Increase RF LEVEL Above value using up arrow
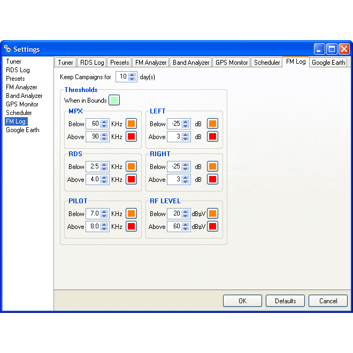353x353 pixels. (186, 224)
